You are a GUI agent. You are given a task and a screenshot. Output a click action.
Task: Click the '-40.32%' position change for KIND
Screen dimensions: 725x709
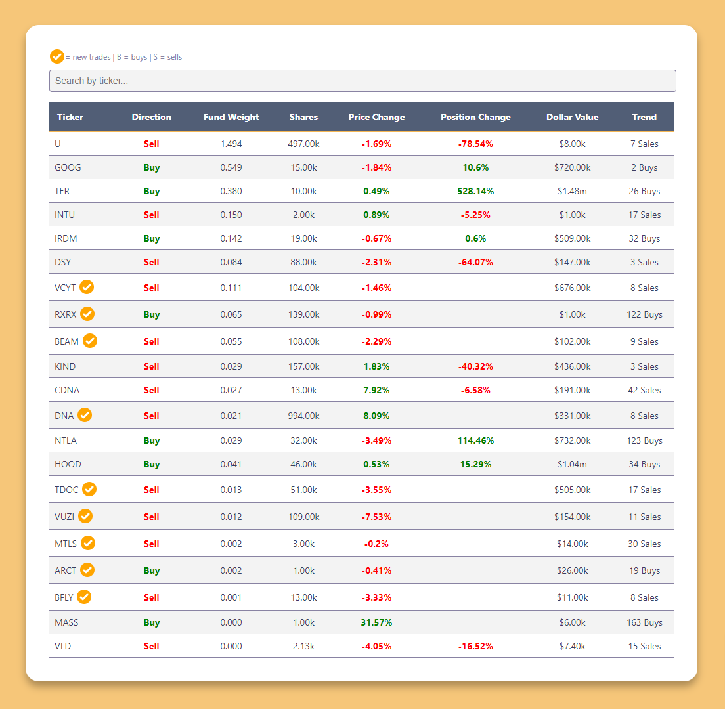coord(475,366)
